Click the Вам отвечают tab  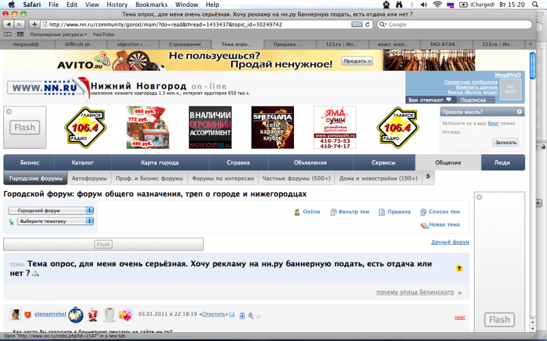[x=430, y=100]
